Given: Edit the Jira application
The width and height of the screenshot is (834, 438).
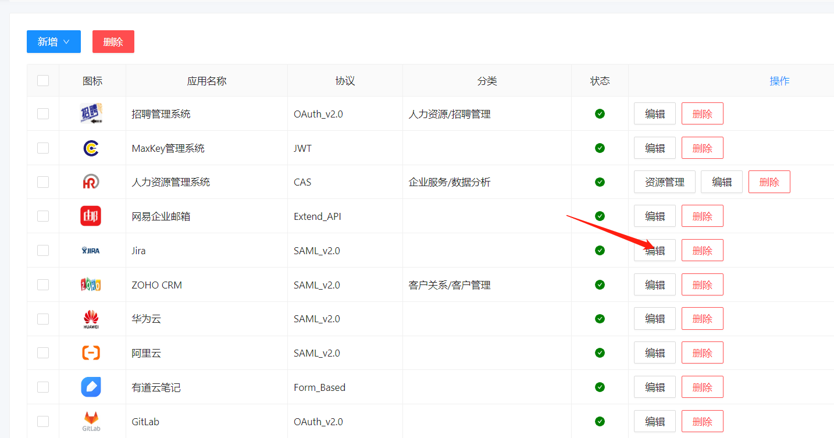Looking at the screenshot, I should 655,250.
